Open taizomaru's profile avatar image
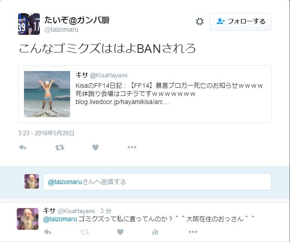The image size is (290, 242). 29,24
